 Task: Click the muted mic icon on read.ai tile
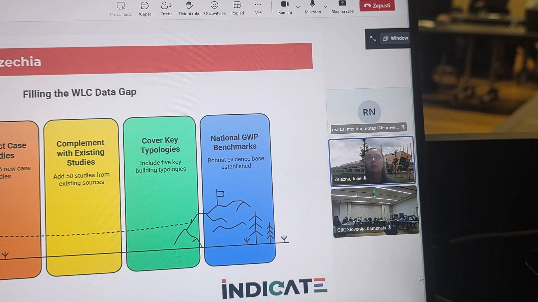tap(403, 127)
